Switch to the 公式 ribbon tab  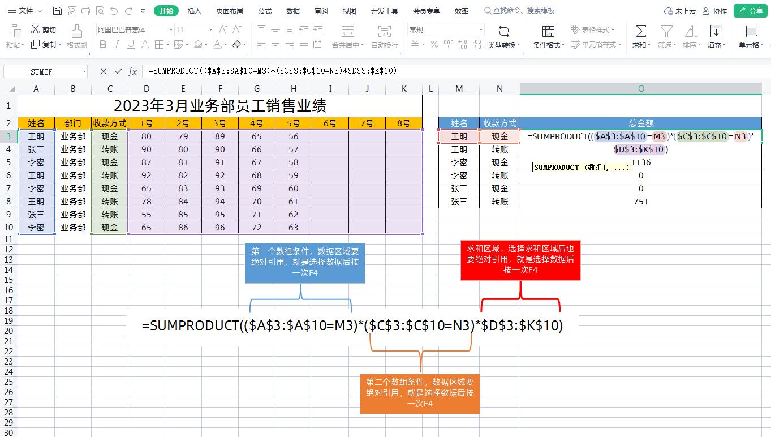click(264, 10)
